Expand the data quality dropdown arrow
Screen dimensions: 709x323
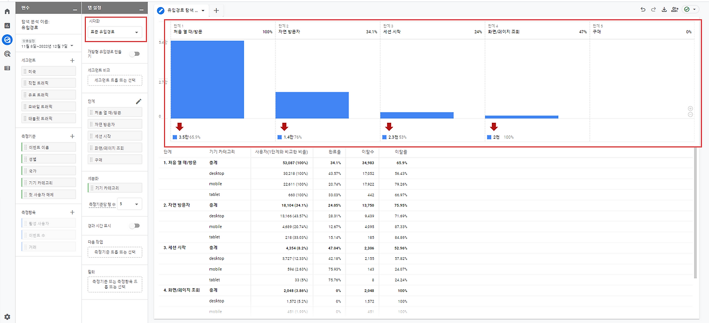point(695,9)
